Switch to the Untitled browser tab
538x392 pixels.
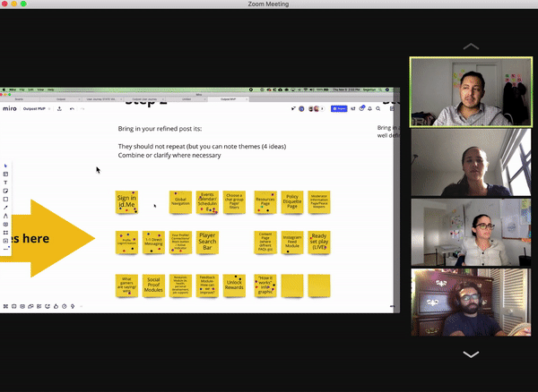187,99
